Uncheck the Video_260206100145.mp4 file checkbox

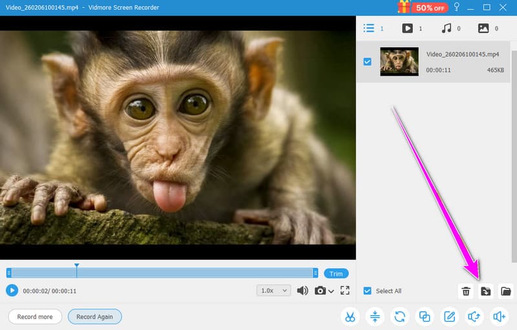[x=368, y=61]
